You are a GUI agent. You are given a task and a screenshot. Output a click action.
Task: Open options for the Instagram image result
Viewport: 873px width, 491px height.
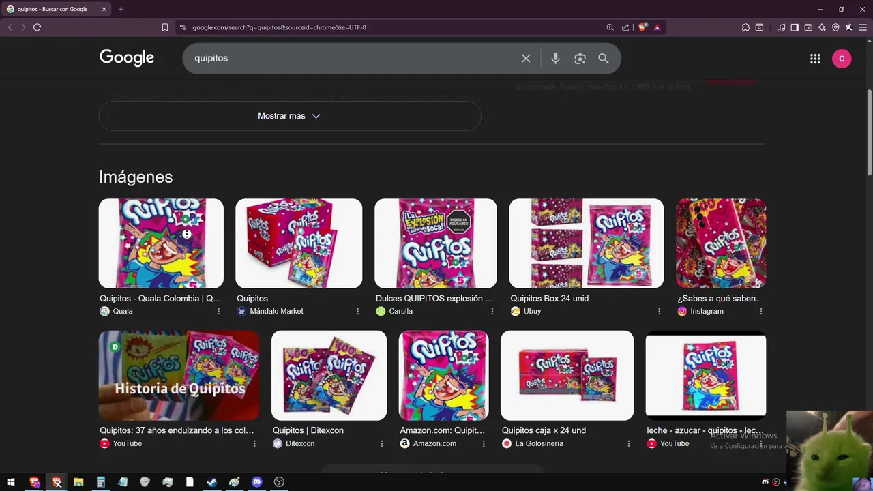[x=760, y=311]
